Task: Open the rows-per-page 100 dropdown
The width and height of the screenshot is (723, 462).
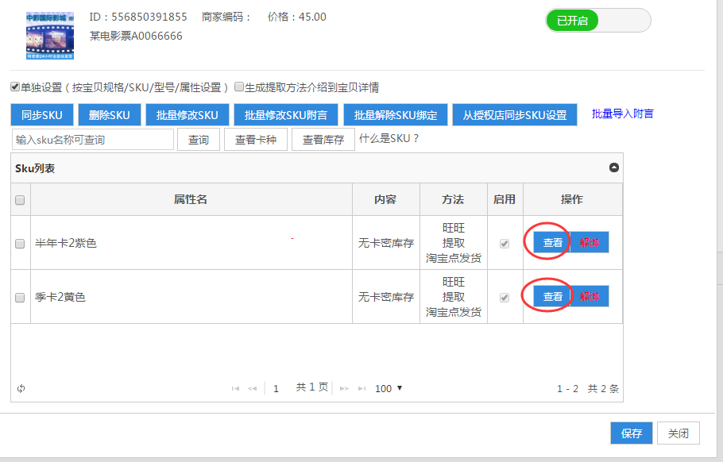Action: [389, 388]
